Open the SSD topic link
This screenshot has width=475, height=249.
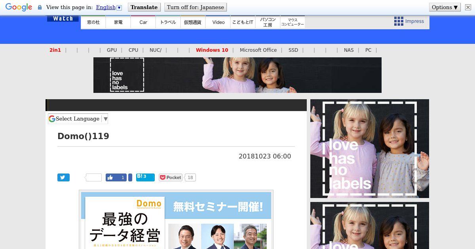pos(293,50)
